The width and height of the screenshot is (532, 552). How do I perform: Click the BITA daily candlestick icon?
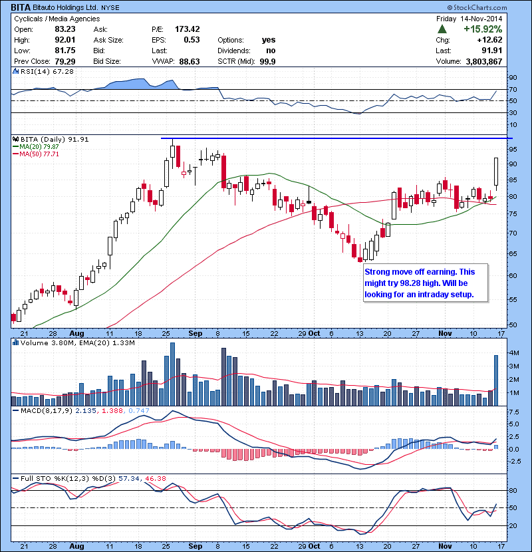tap(15, 140)
